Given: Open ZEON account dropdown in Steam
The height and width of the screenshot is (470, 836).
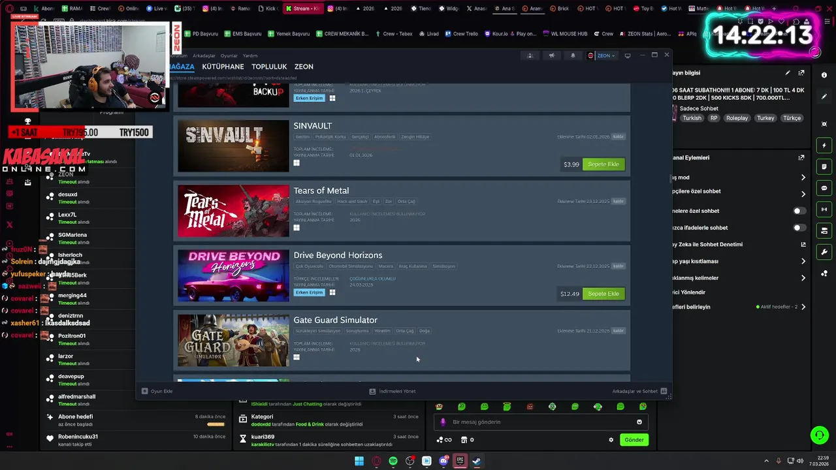Looking at the screenshot, I should 601,55.
